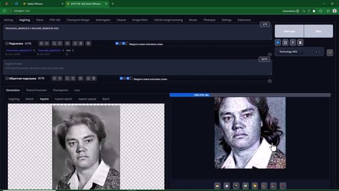Screen dimensions: 339x191
Task: Click the generated preview image
Action: (x=250, y=133)
